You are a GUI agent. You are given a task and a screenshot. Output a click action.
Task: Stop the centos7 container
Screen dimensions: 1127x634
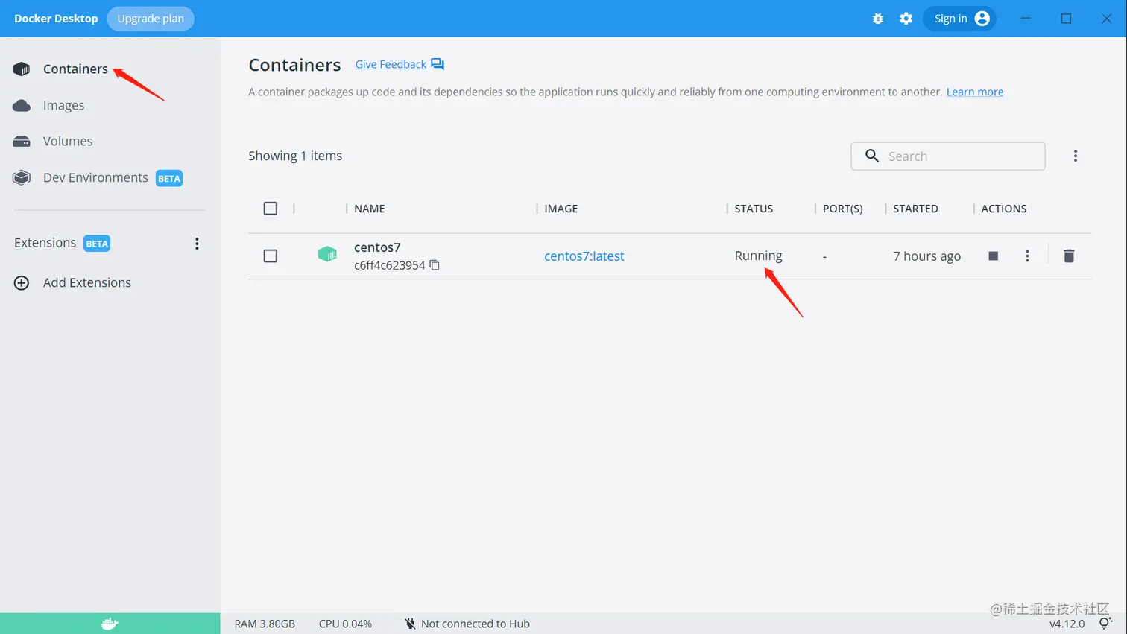(993, 256)
